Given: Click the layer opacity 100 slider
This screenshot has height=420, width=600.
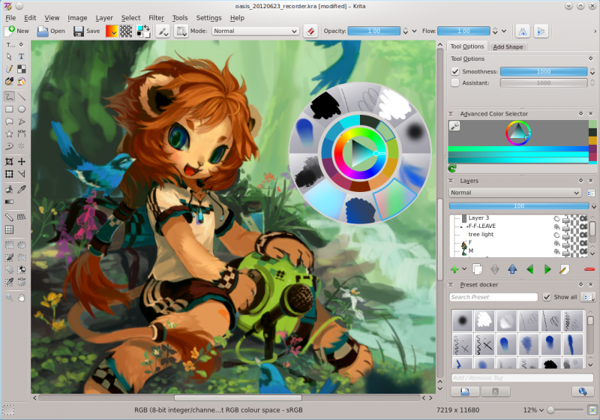Looking at the screenshot, I should click(x=519, y=205).
